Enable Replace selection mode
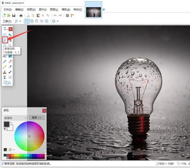The image size is (190, 168). (x=27, y=21)
